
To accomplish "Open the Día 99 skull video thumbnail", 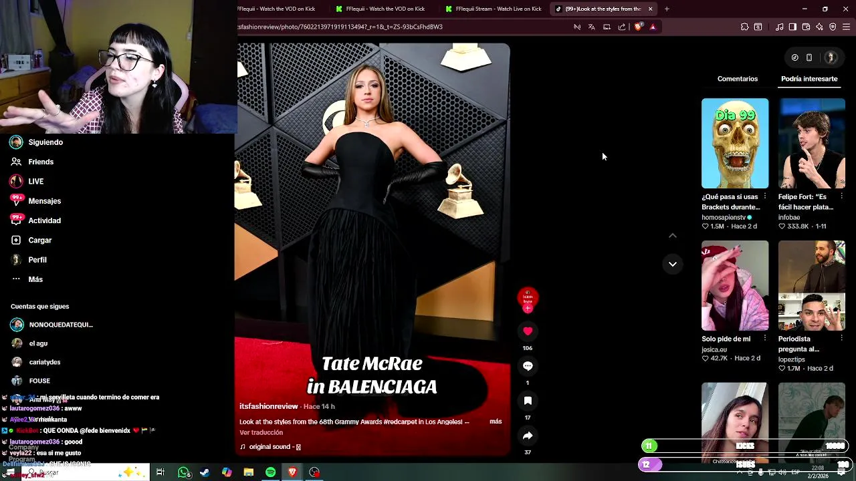I will coord(735,143).
